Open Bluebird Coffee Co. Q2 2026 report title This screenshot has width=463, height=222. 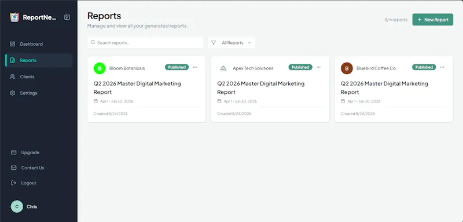[384, 88]
